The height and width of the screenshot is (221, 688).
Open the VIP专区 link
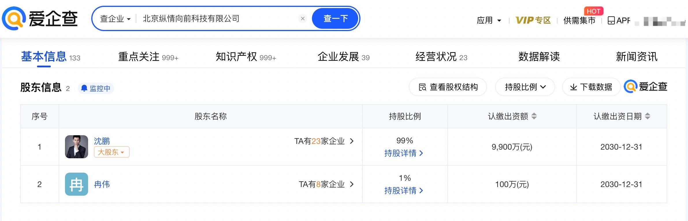click(533, 20)
